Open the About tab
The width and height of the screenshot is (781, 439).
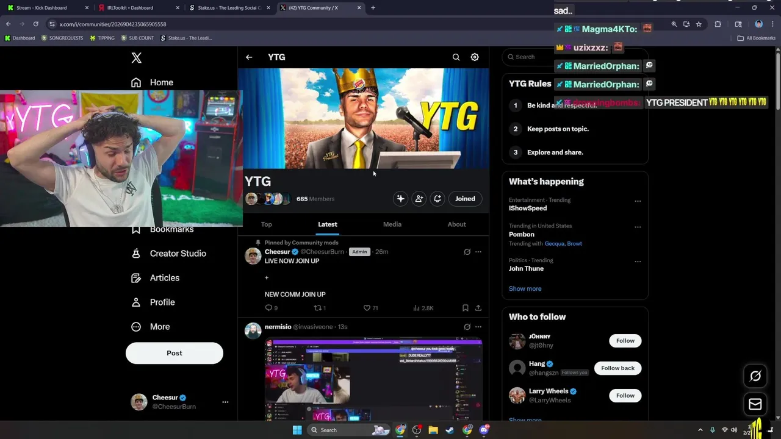456,224
